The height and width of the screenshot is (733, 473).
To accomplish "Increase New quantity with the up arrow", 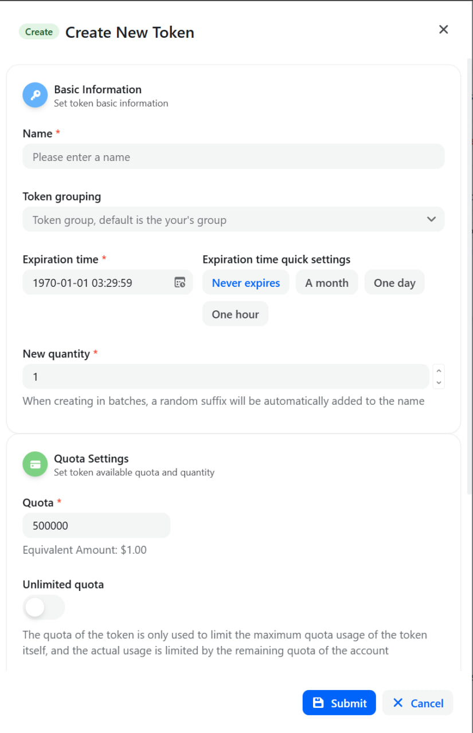I will [439, 371].
